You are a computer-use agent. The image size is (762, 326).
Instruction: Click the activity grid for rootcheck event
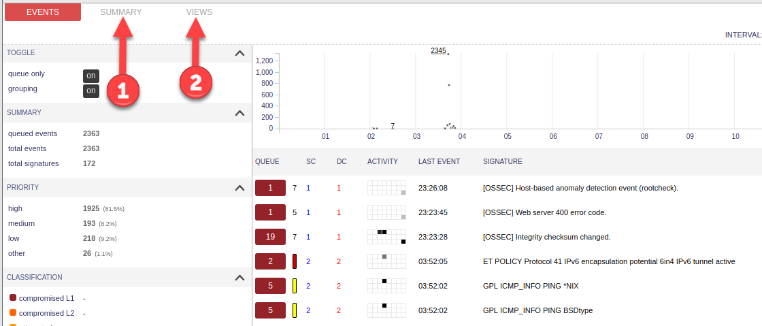[386, 188]
